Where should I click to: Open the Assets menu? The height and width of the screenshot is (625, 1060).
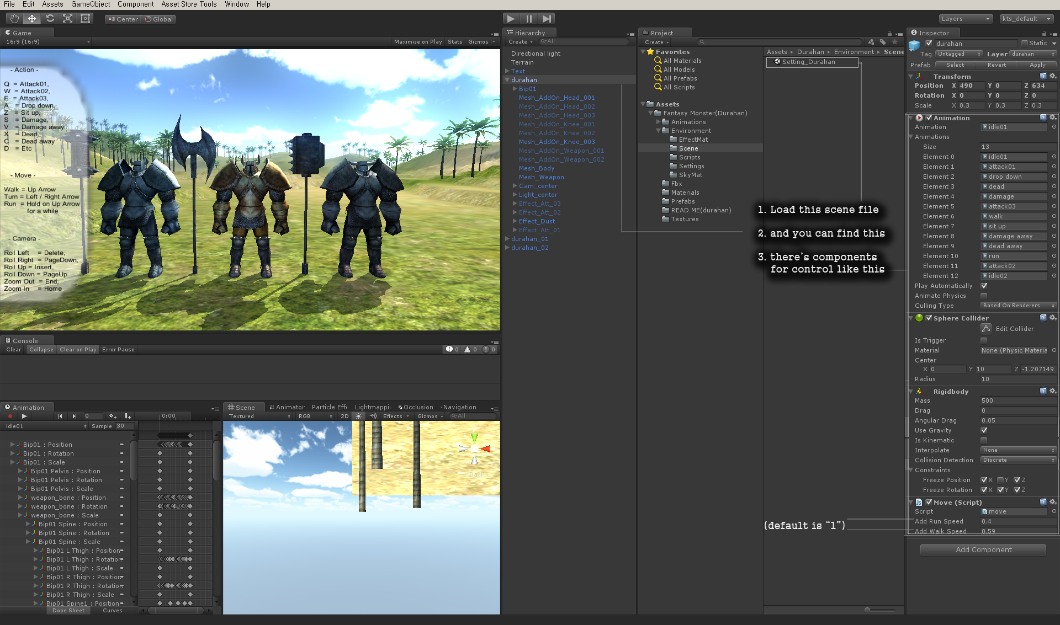click(x=52, y=4)
